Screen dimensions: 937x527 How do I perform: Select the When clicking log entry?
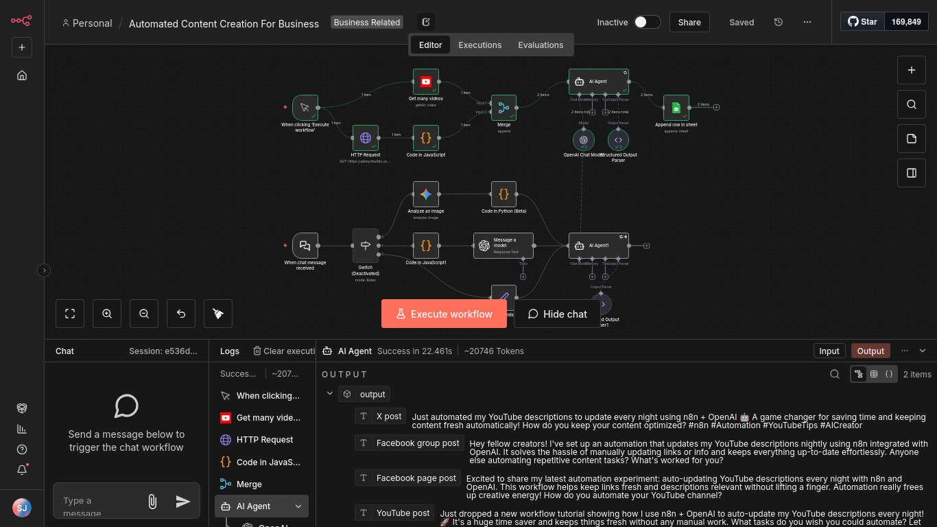tap(261, 396)
